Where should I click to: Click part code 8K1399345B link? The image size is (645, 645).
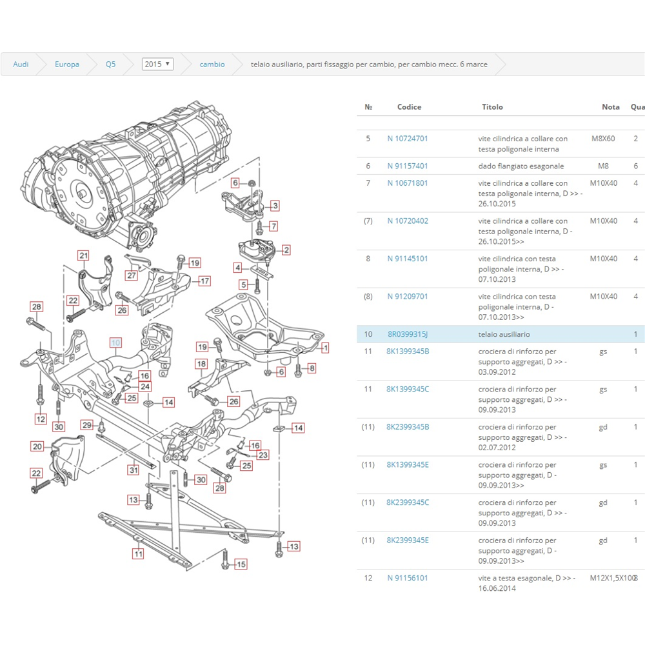[408, 352]
